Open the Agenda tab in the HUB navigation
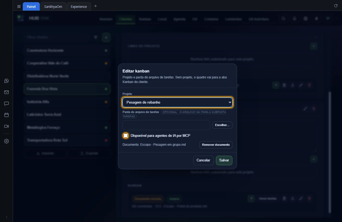 179,19
